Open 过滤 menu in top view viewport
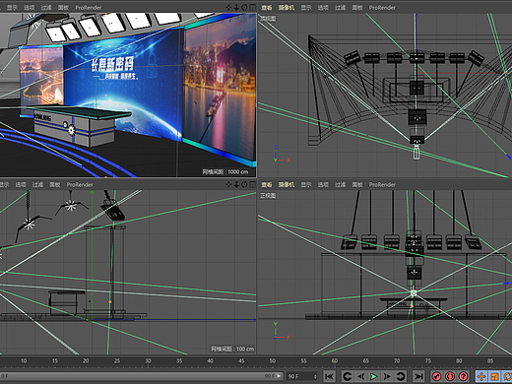The image size is (512, 384). pos(340,7)
